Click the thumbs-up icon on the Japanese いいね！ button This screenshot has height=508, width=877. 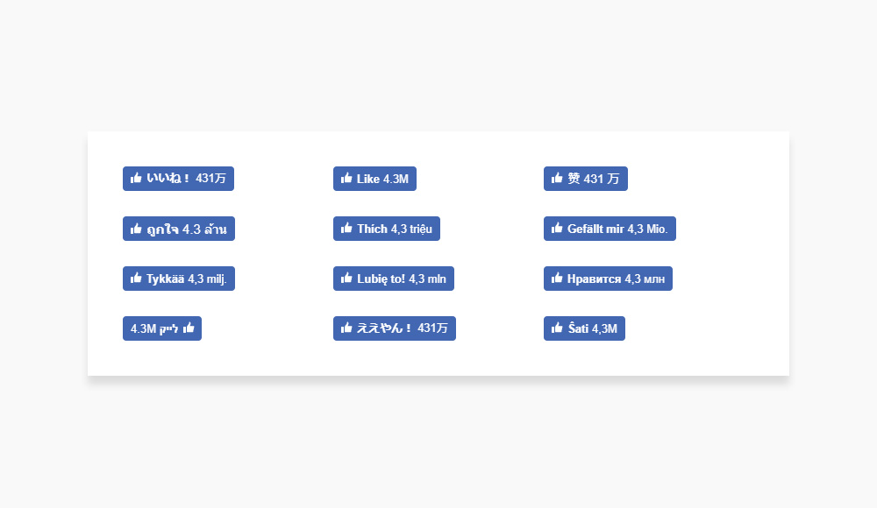coord(136,179)
